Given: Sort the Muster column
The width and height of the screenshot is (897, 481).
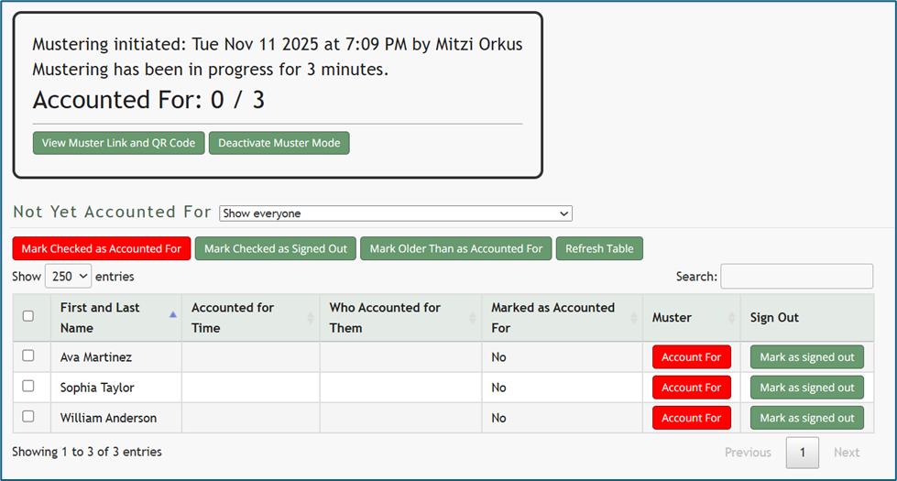Looking at the screenshot, I should pos(673,317).
